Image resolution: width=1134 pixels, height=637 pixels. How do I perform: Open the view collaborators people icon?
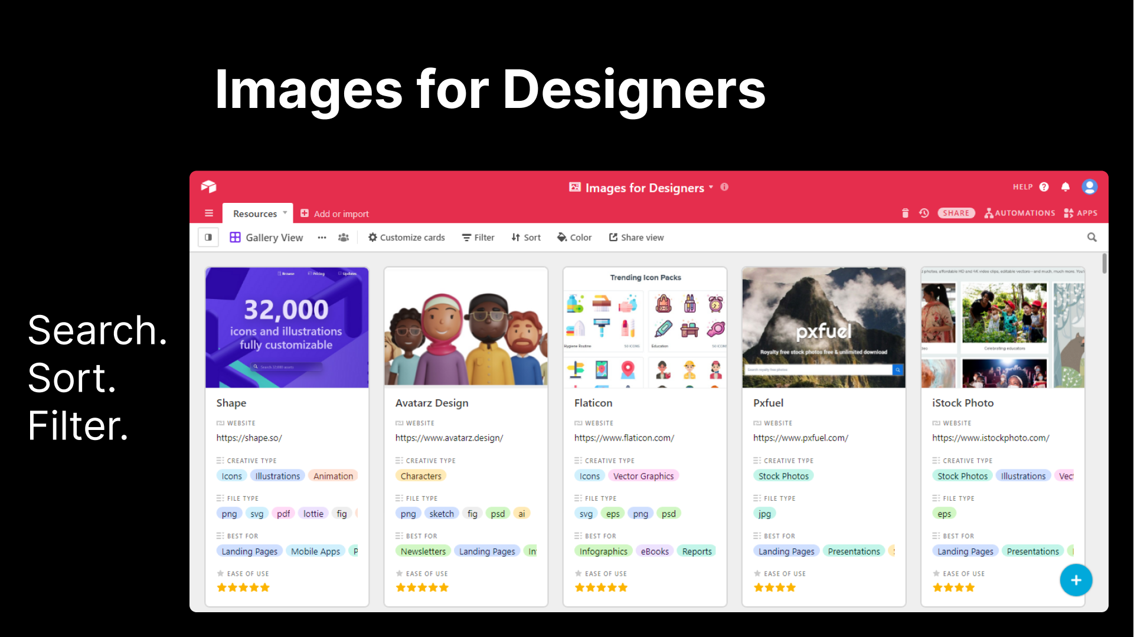click(x=344, y=238)
